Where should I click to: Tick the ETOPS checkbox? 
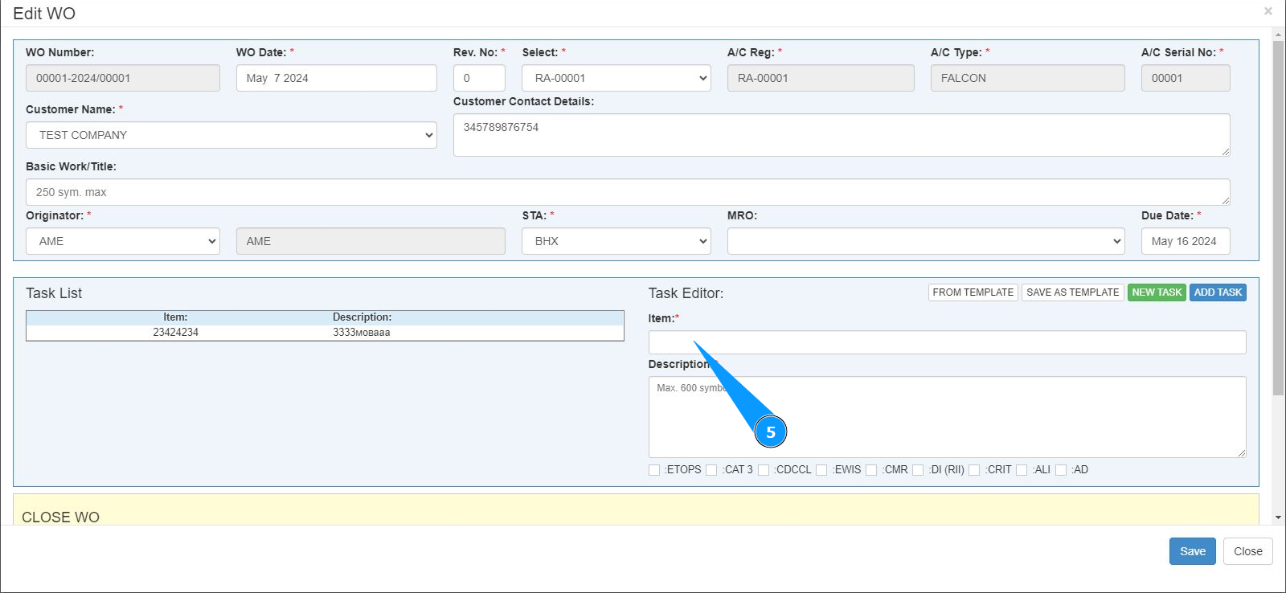point(654,470)
